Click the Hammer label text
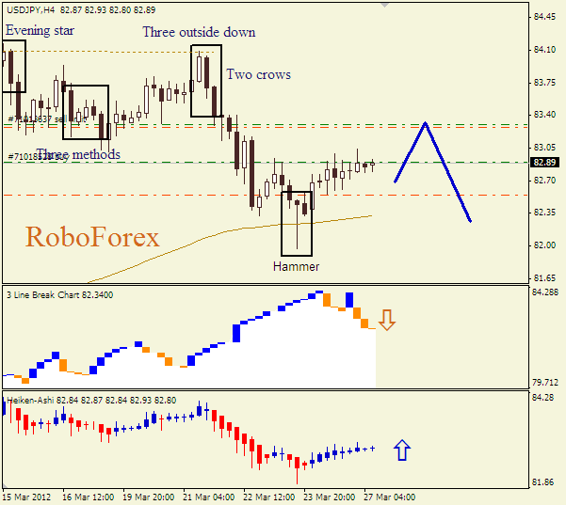 point(297,267)
